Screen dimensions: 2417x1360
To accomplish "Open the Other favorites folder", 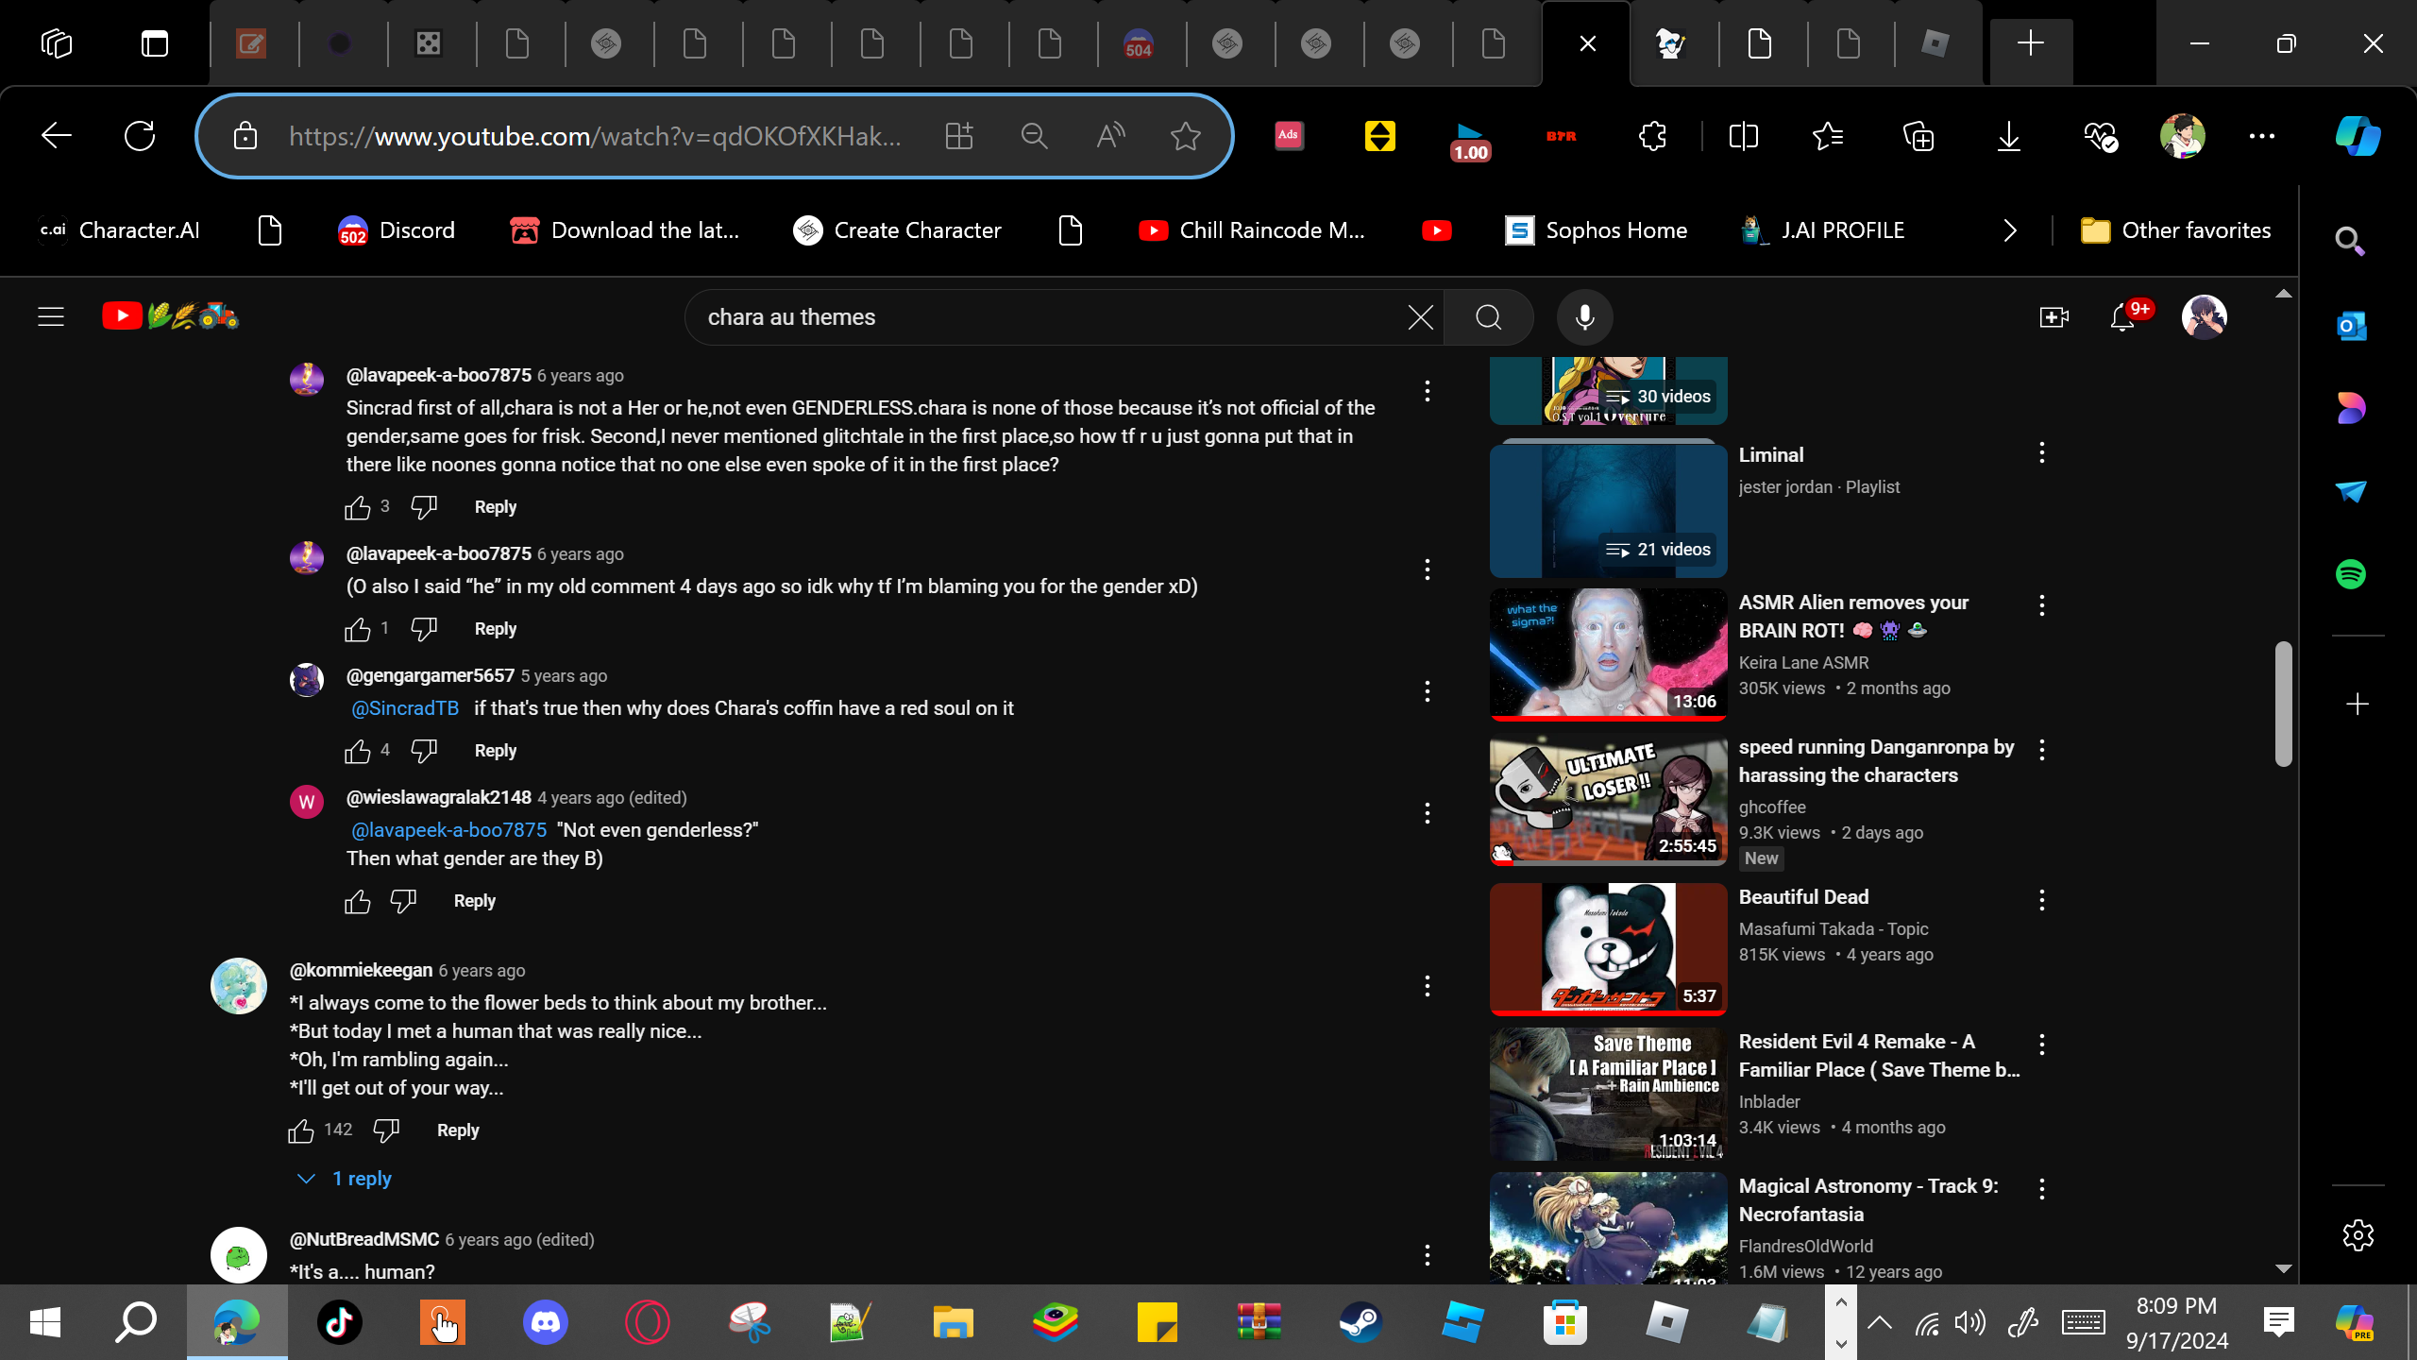I will point(2175,230).
